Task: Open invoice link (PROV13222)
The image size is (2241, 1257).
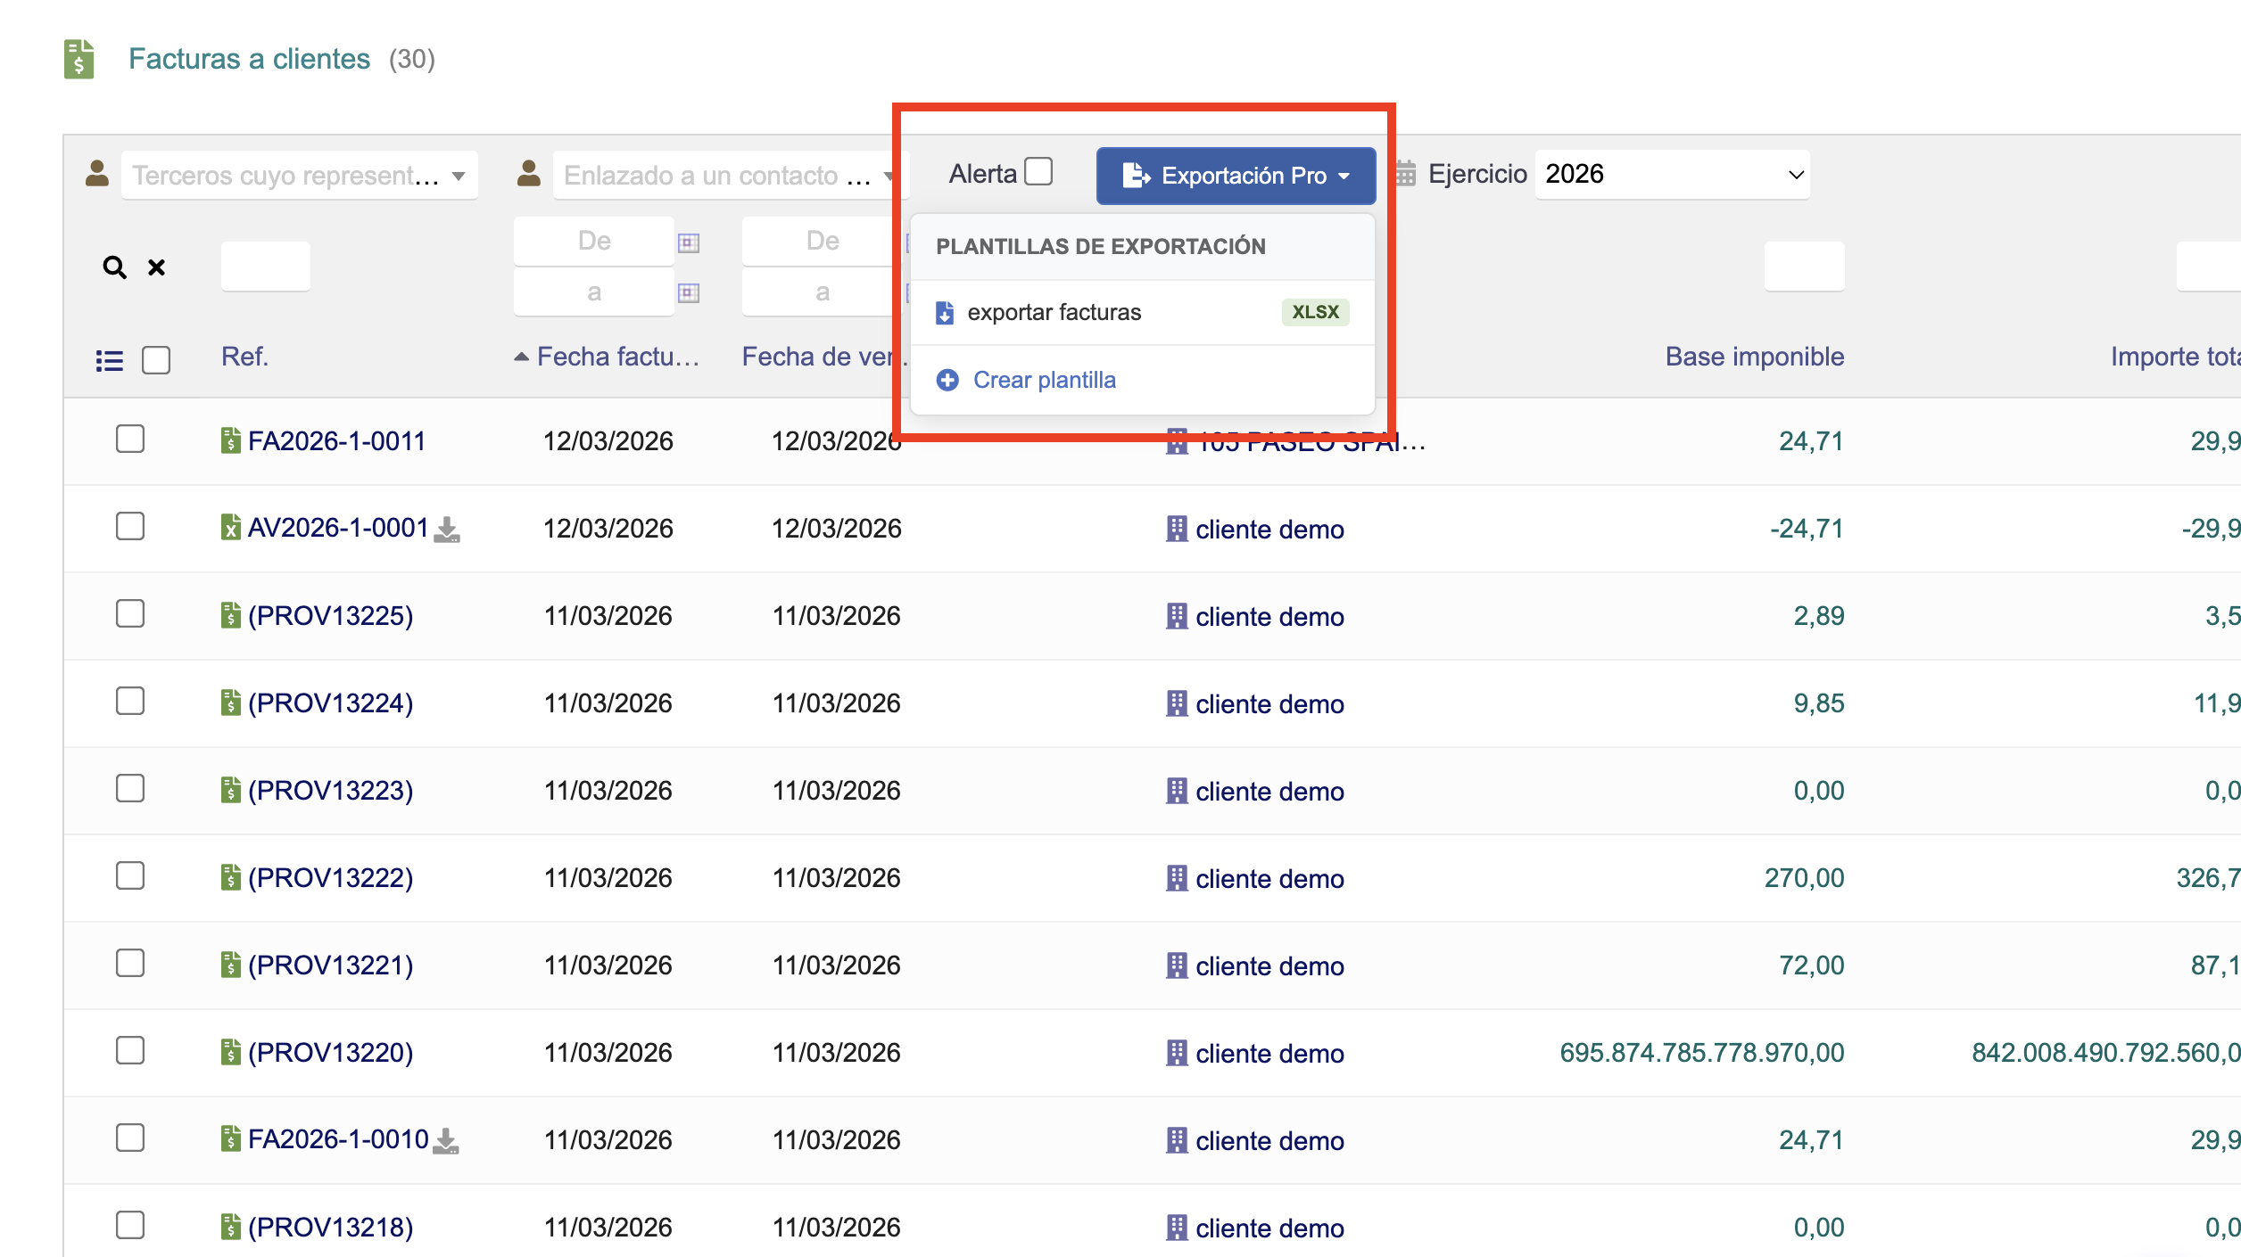Action: pos(330,878)
